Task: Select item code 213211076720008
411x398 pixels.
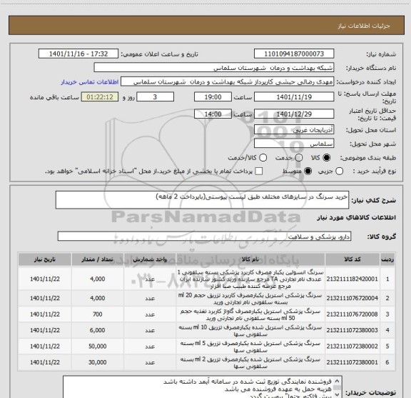Action: coord(352,314)
